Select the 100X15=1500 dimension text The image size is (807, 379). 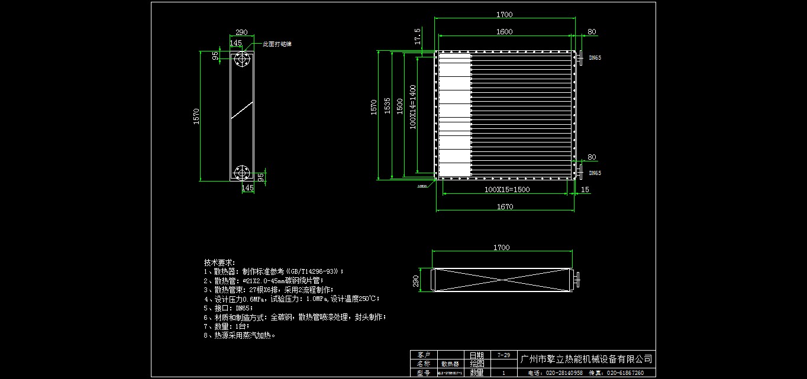pos(506,190)
